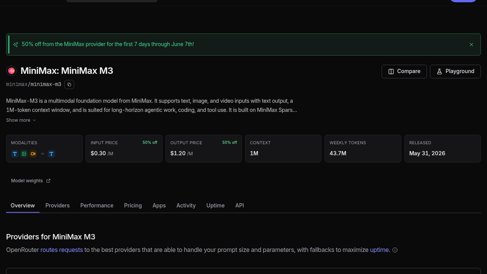
Task: Click the $0.30 /M input price value
Action: pyautogui.click(x=102, y=153)
